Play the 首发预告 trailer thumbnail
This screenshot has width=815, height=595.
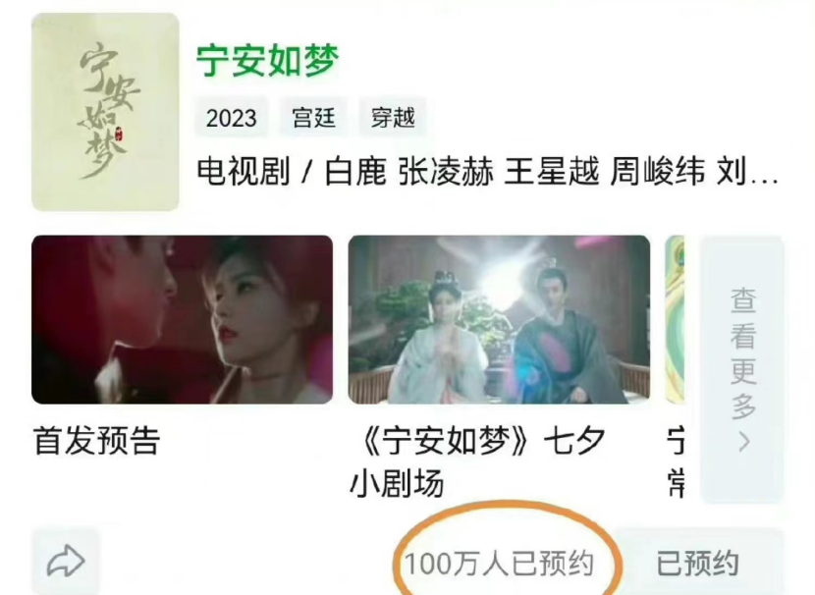[x=182, y=319]
